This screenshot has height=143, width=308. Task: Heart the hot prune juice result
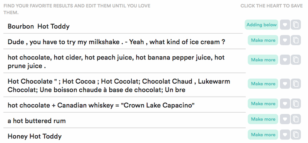285,60
